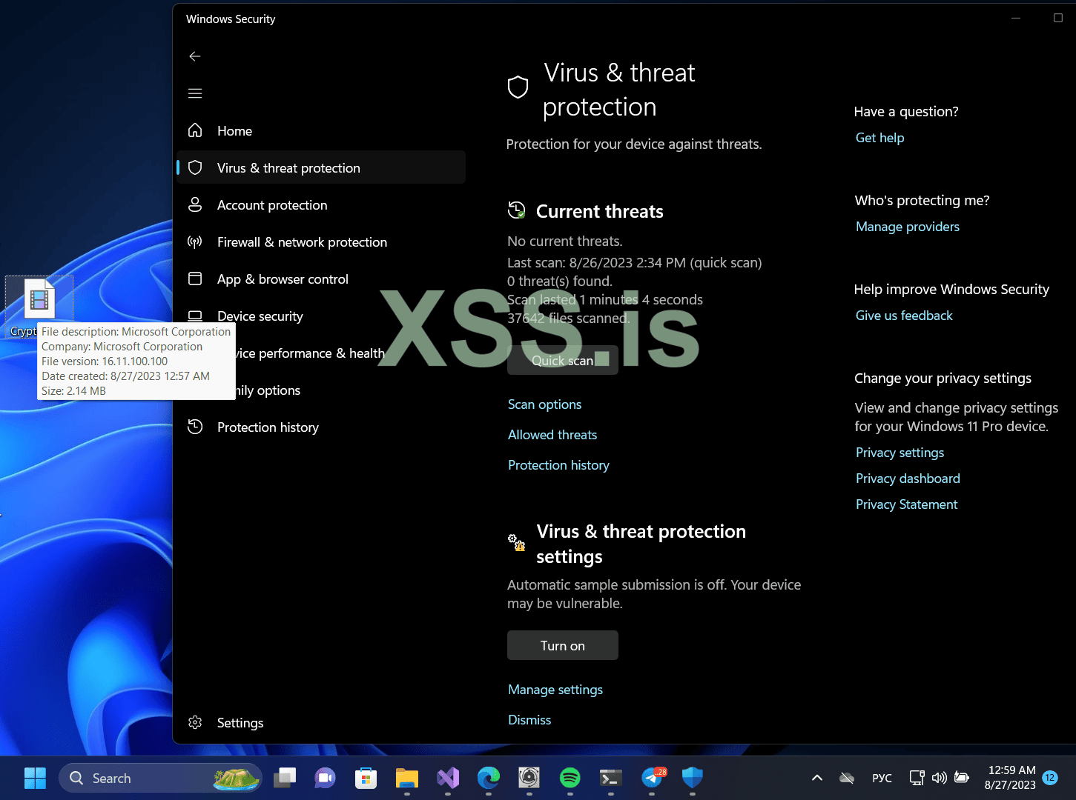Open Firewall & network protection

[302, 241]
